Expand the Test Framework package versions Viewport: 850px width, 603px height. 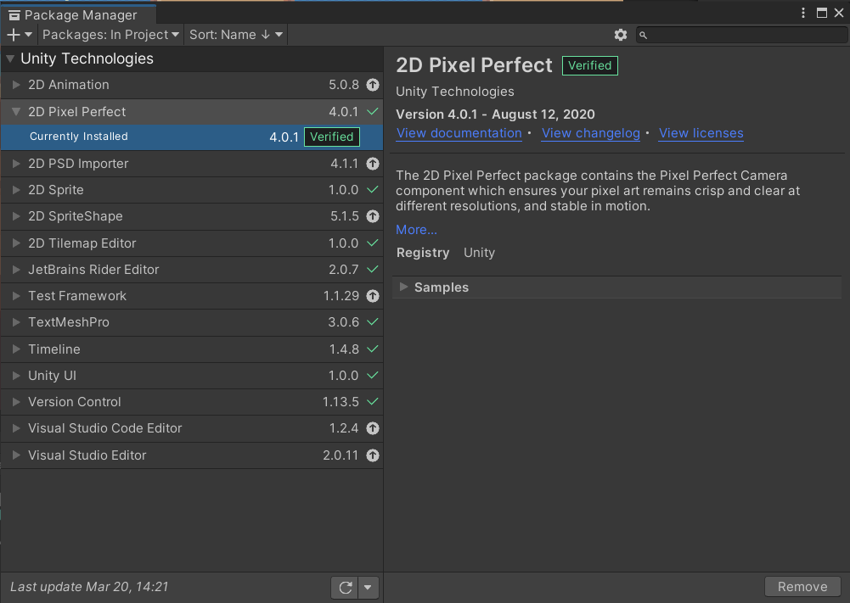(16, 296)
